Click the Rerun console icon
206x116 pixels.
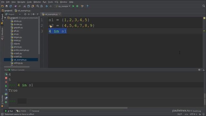[6, 74]
